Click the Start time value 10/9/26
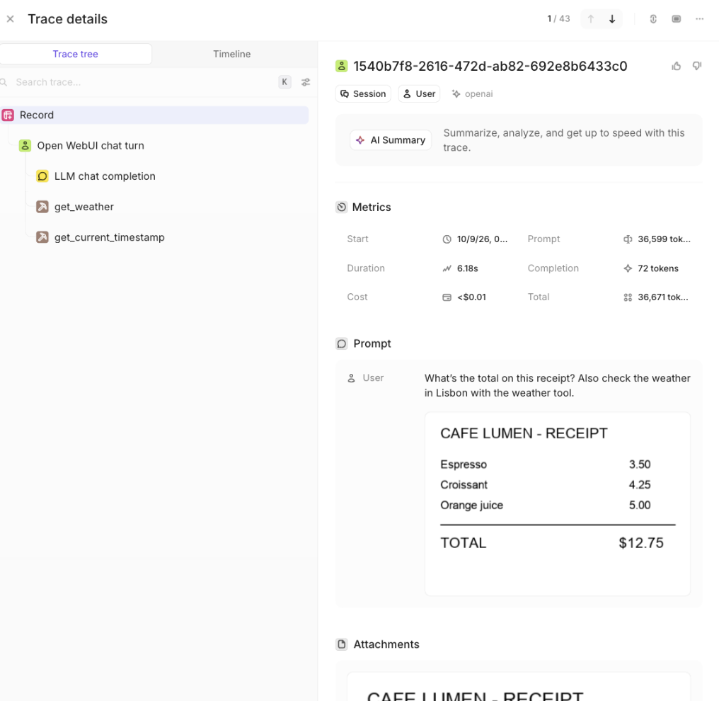 [482, 239]
